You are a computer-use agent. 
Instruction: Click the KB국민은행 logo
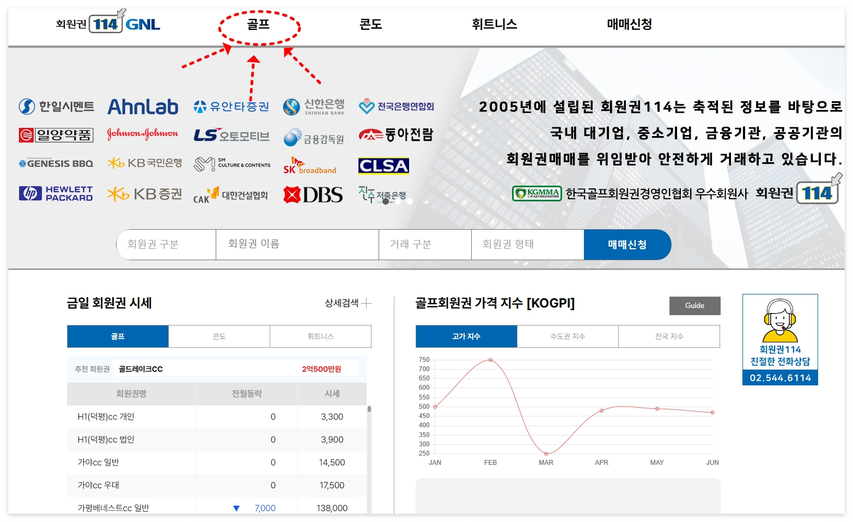[x=145, y=163]
